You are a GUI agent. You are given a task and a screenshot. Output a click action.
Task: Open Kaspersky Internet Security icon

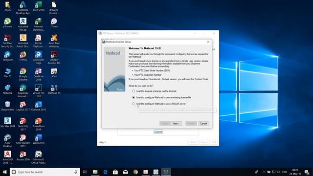tap(23, 91)
